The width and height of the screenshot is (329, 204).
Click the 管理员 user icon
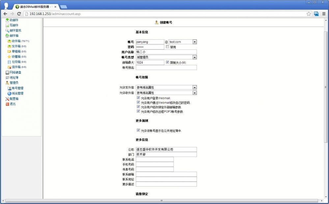tap(7, 83)
